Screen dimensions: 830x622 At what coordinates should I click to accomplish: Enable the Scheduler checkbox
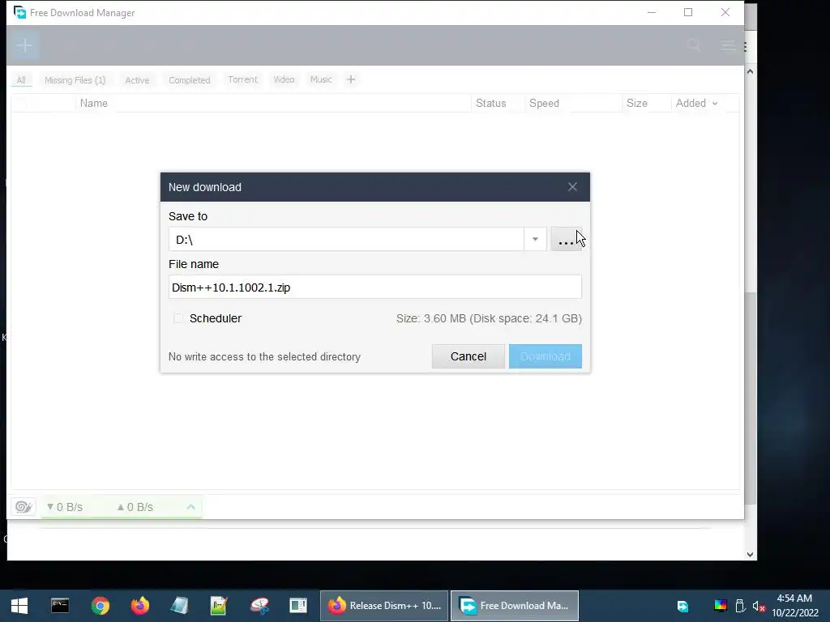(178, 317)
